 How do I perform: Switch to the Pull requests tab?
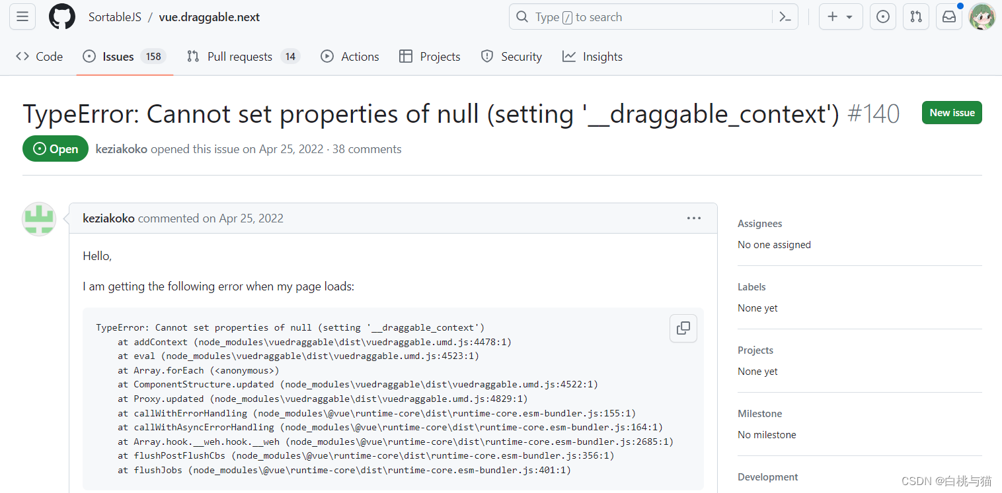pyautogui.click(x=243, y=57)
